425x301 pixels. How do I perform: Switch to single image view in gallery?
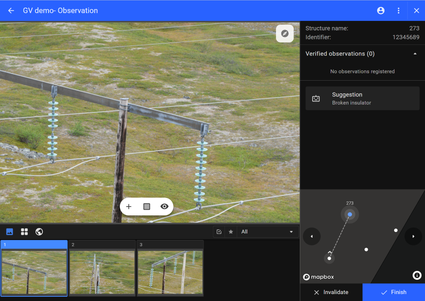point(9,232)
